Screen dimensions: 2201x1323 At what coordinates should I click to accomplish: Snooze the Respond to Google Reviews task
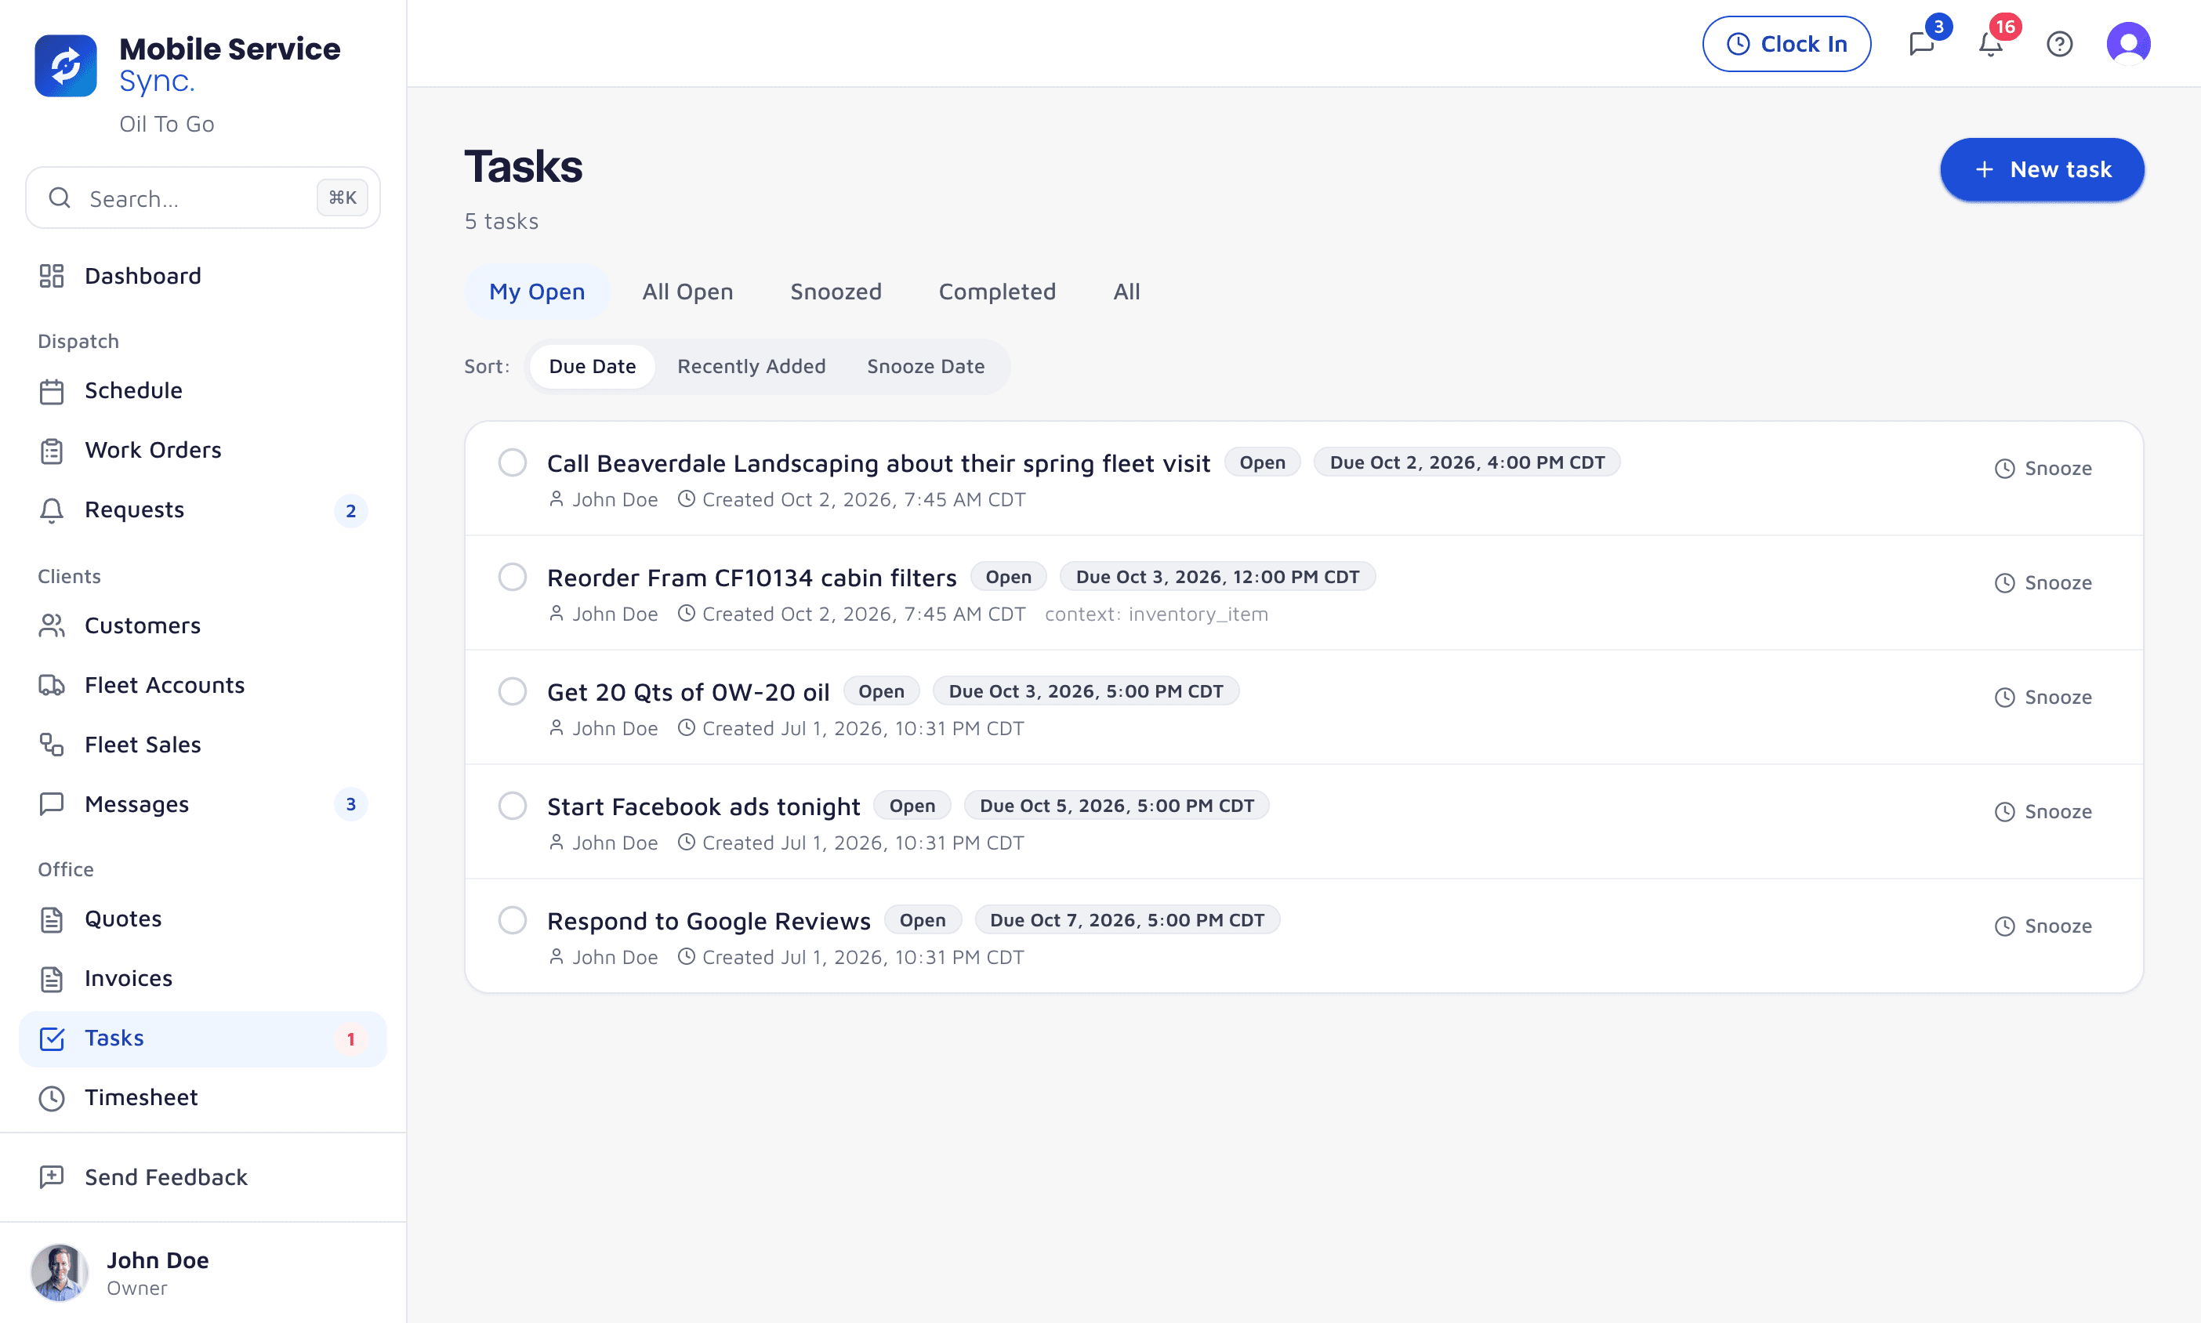(2043, 926)
